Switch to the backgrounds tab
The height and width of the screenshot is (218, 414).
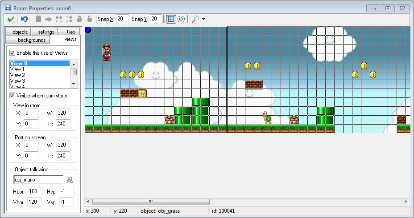point(28,40)
